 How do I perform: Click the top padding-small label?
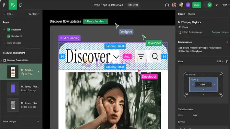[115, 46]
